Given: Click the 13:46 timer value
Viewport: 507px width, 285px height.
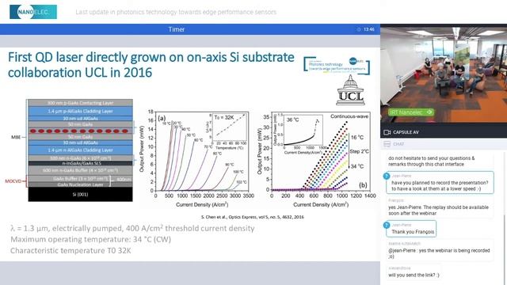Looking at the screenshot, I should click(x=369, y=29).
